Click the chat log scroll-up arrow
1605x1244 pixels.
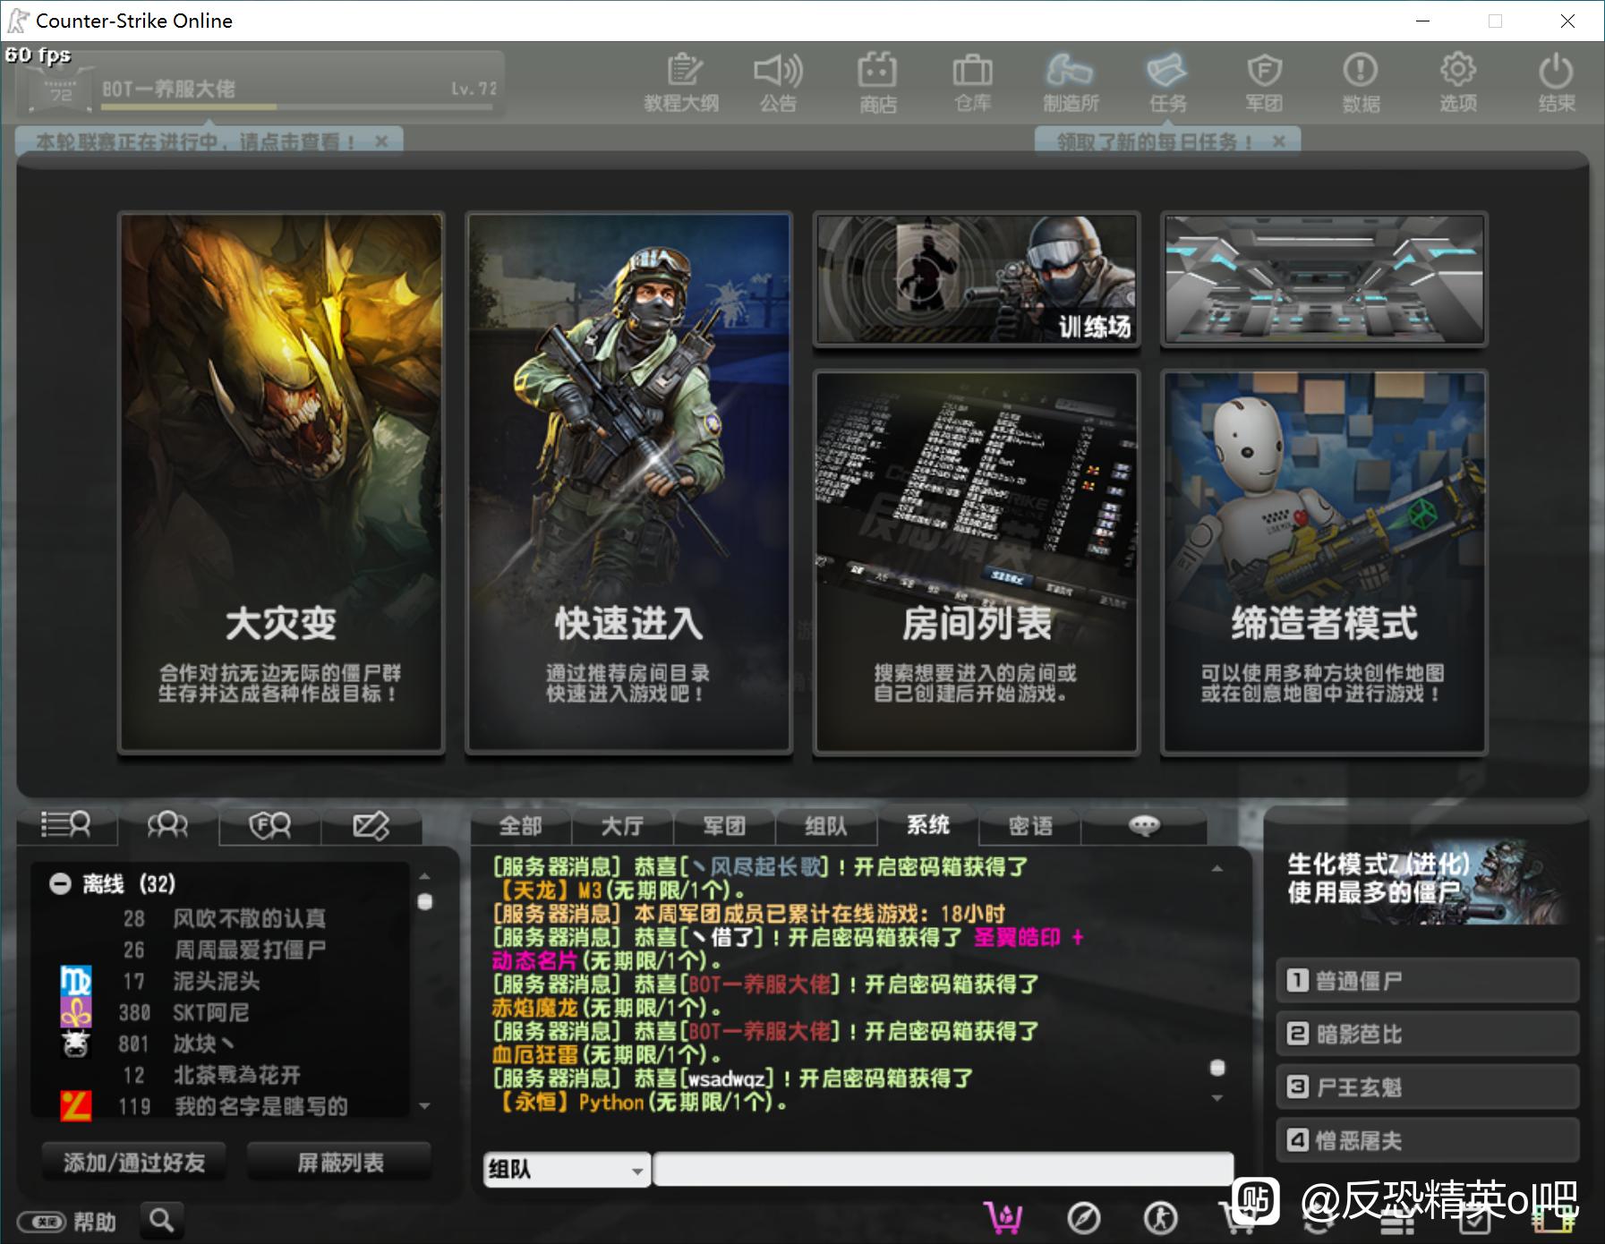(x=1217, y=869)
